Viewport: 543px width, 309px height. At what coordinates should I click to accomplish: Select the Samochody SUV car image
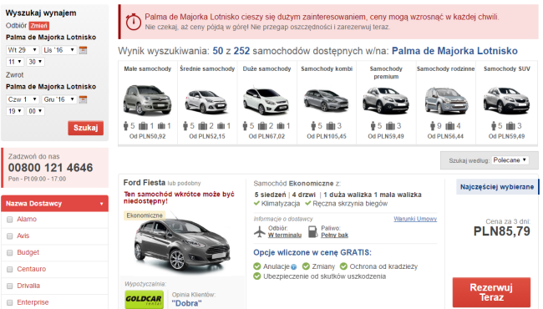tap(506, 100)
